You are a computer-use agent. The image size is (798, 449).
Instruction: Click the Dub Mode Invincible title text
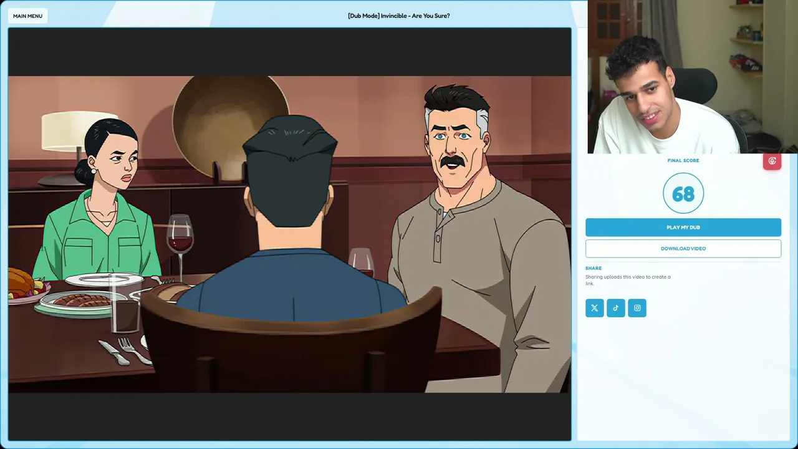pyautogui.click(x=399, y=16)
